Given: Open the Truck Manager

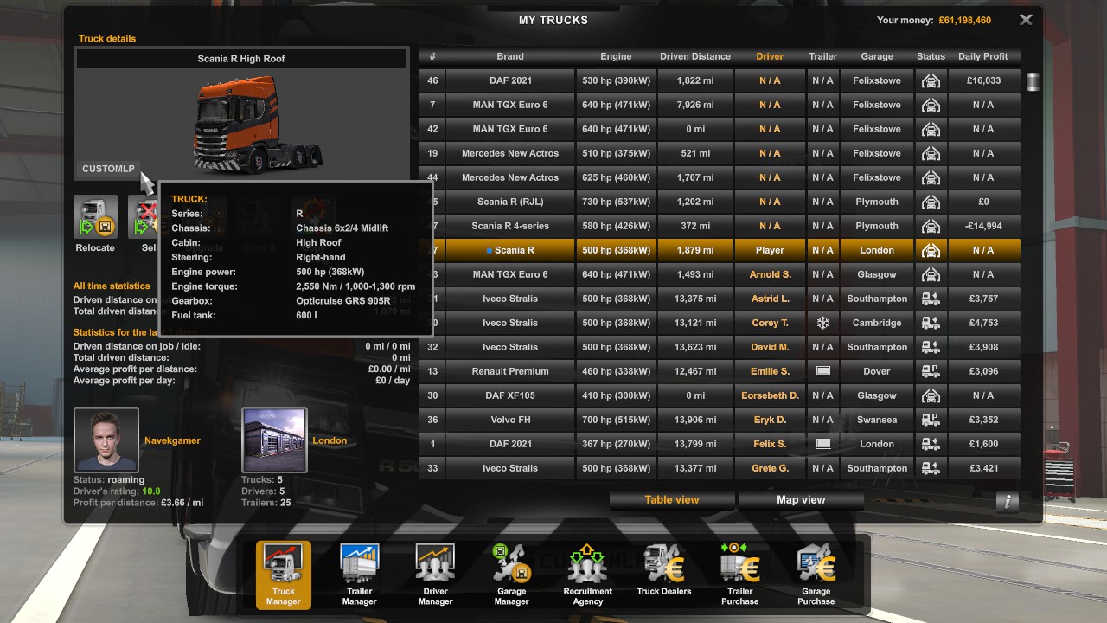Looking at the screenshot, I should click(x=284, y=575).
